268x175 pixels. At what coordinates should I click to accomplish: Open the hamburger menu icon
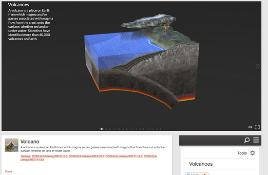[x=256, y=140]
